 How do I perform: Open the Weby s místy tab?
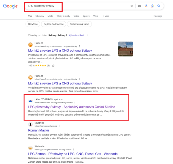(x=63, y=16)
